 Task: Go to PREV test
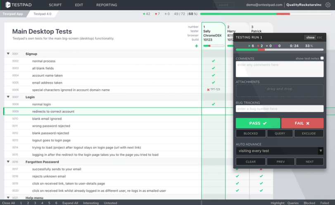[280, 162]
